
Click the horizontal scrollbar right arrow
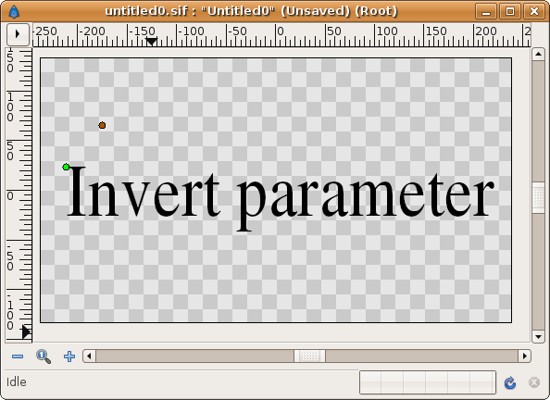(524, 356)
